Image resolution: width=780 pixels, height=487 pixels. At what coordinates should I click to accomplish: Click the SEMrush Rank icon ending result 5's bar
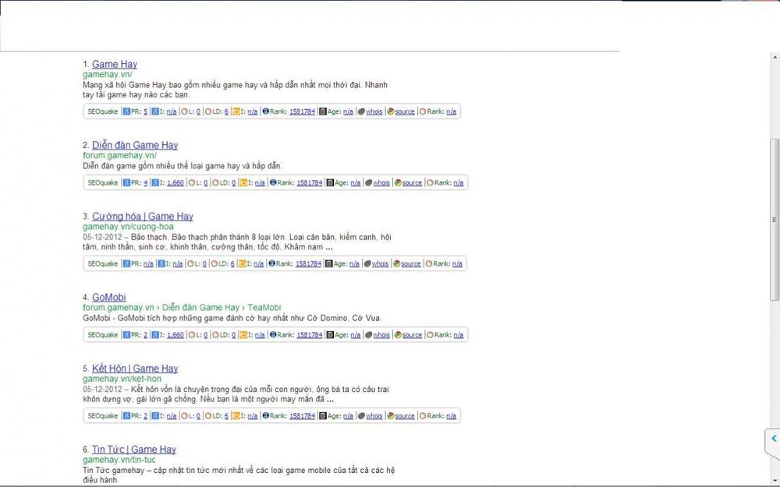pos(423,415)
